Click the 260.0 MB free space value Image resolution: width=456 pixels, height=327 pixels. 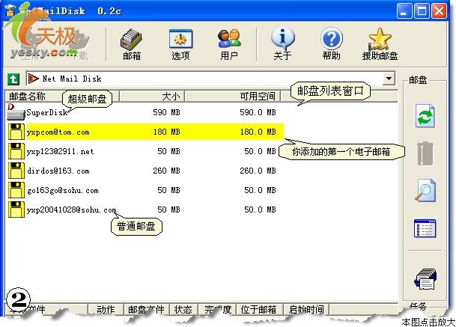258,171
